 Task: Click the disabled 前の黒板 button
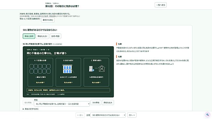28,102
